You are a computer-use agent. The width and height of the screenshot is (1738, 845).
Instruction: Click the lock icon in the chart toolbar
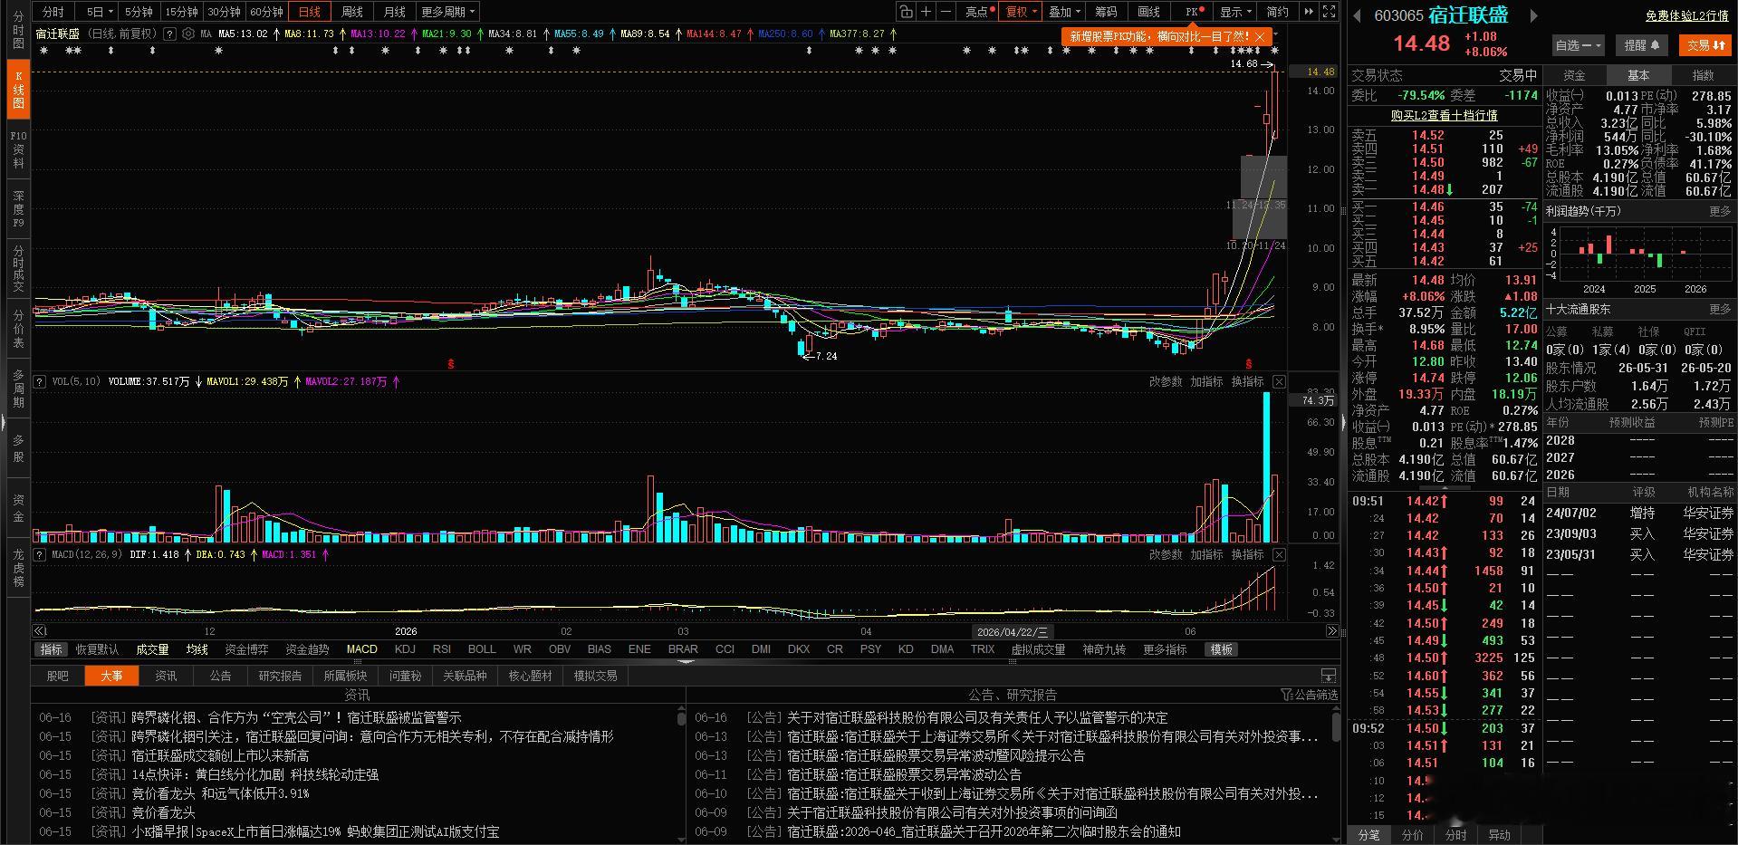[x=906, y=12]
